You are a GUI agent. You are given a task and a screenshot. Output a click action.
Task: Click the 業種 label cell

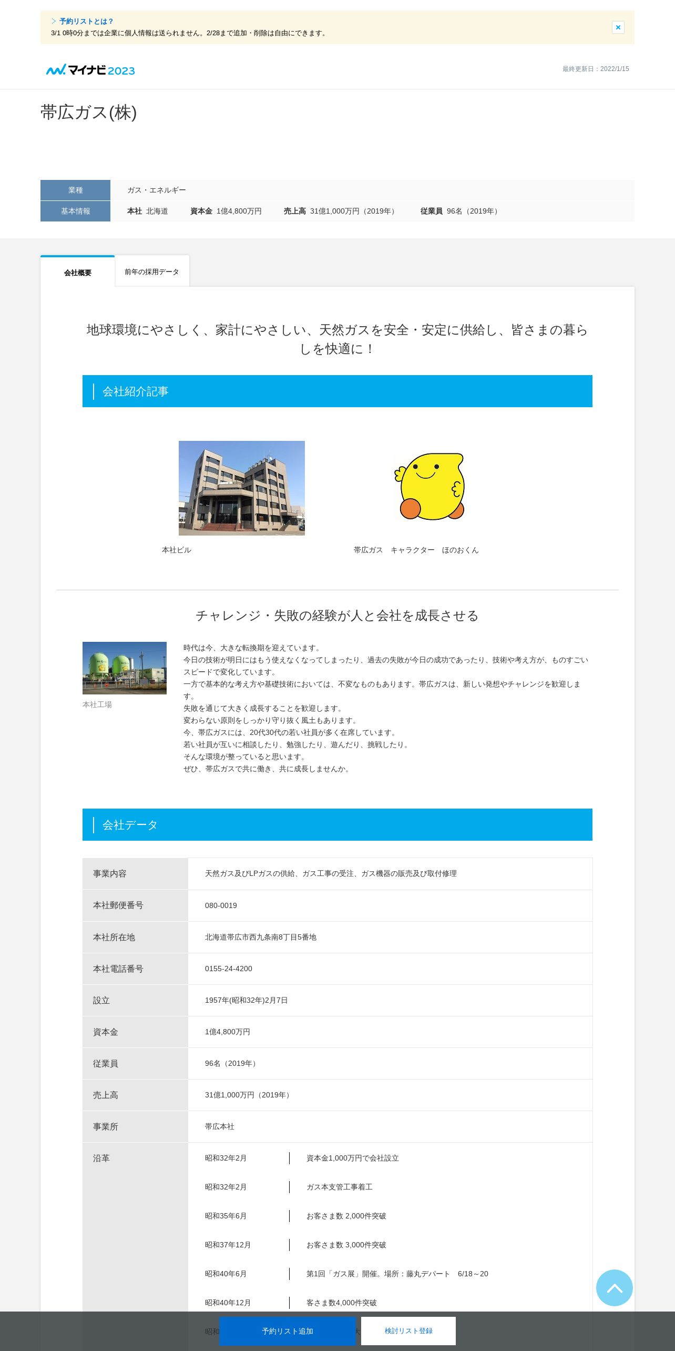pos(75,190)
